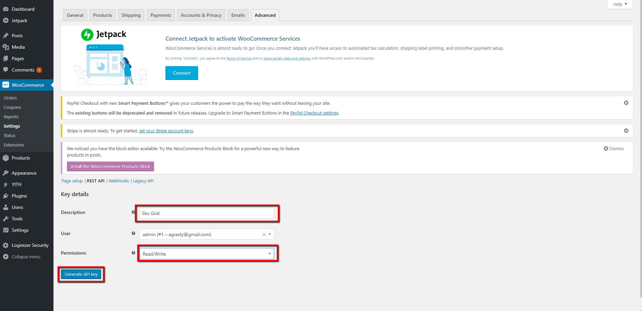Open the Legacy API section
Image resolution: width=642 pixels, height=311 pixels.
point(143,181)
